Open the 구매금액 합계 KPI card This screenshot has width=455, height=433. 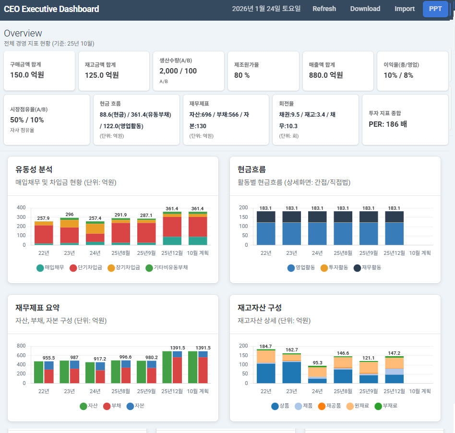(x=39, y=71)
